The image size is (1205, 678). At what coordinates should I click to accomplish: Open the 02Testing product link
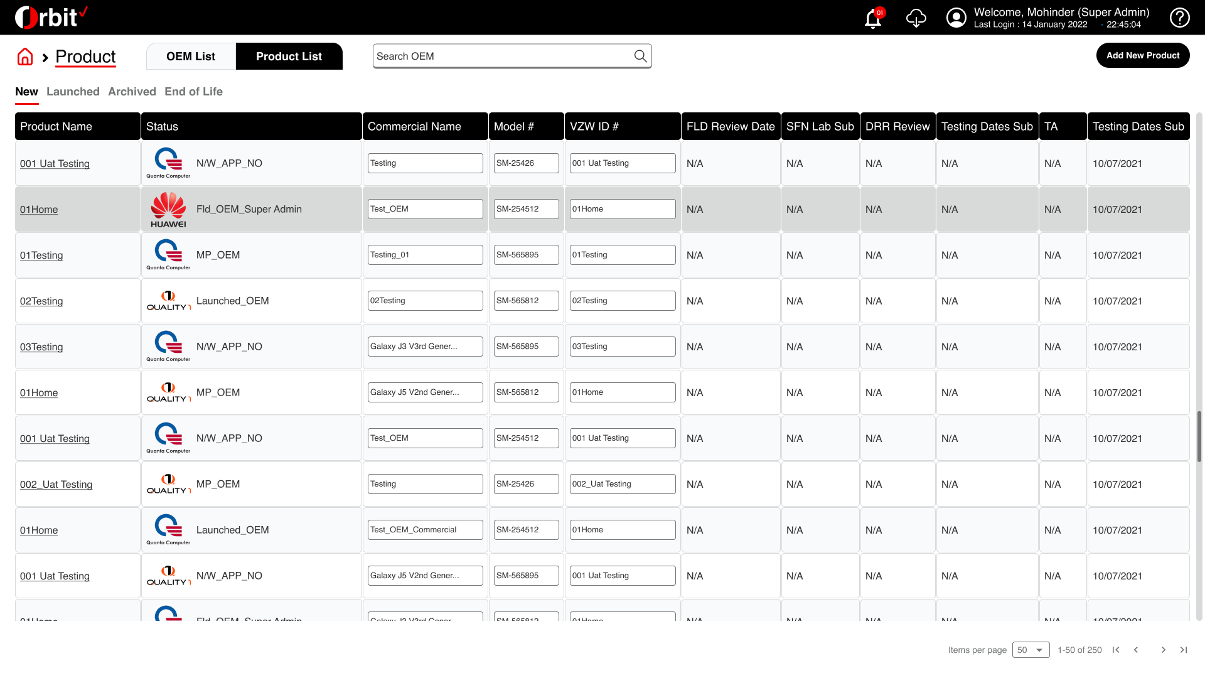point(41,301)
